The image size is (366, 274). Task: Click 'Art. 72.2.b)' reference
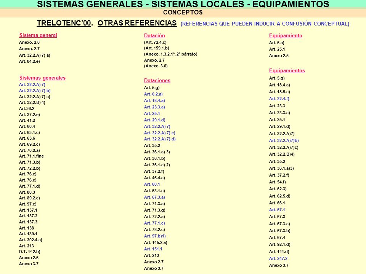pos(30,168)
